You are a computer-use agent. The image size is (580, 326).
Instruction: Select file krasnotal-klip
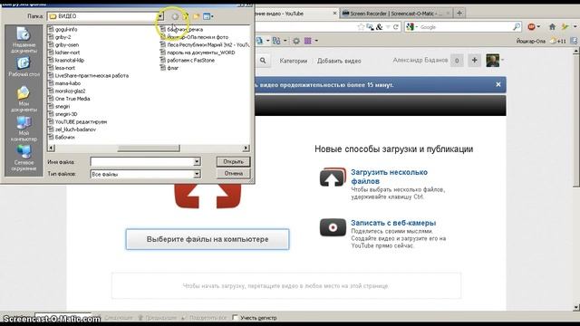click(x=66, y=60)
